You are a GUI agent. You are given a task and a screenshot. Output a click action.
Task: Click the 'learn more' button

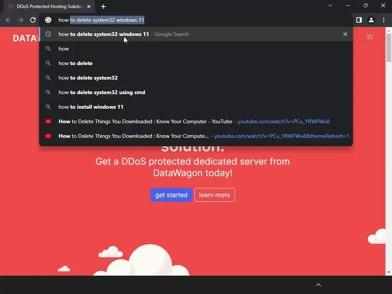[x=214, y=195]
